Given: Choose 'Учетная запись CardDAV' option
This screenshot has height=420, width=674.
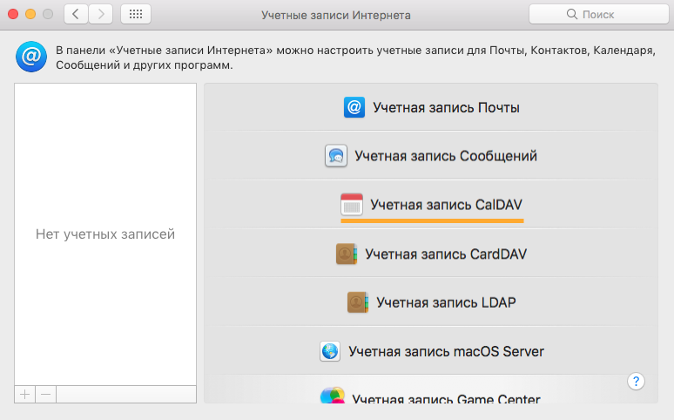Looking at the screenshot, I should click(431, 254).
